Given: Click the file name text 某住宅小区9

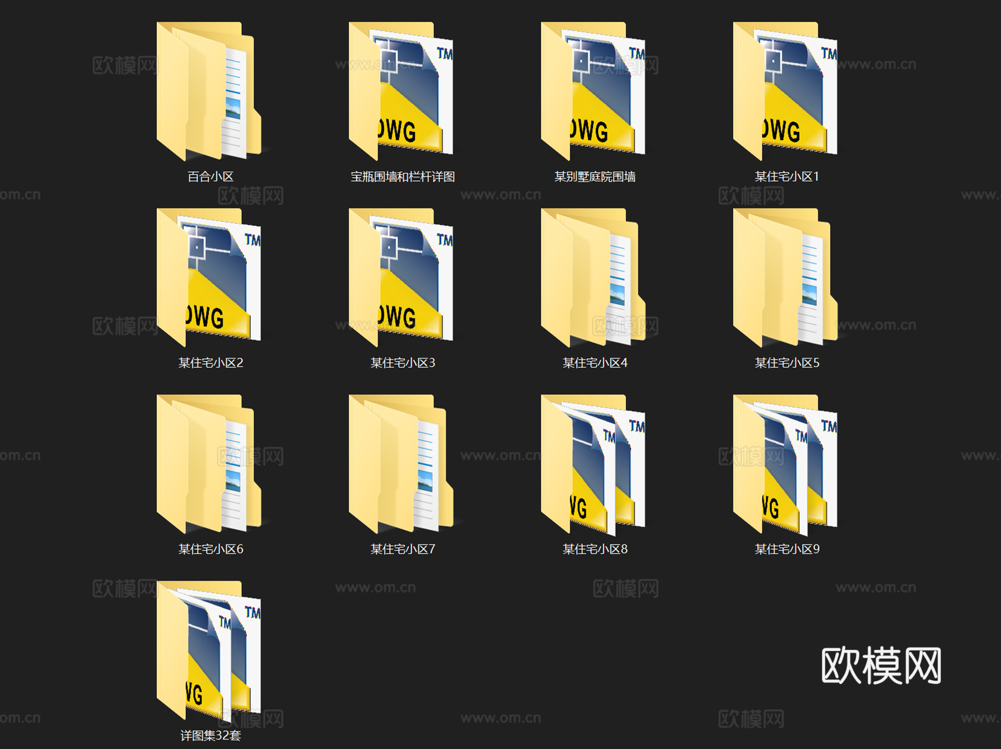Looking at the screenshot, I should (787, 549).
